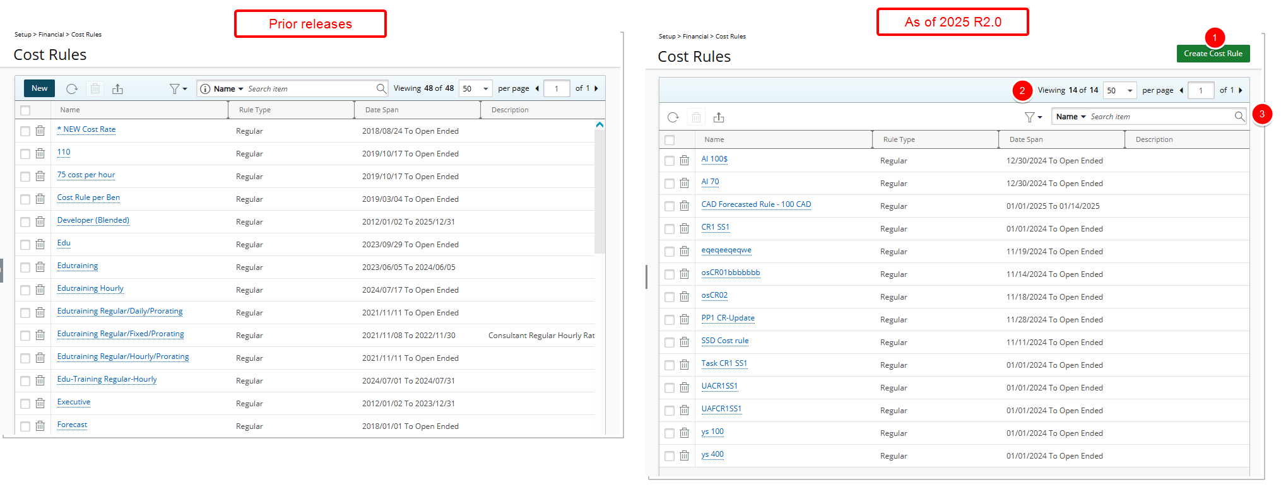Open the 'Task CR1 SS1' link
The width and height of the screenshot is (1281, 487).
[x=724, y=363]
